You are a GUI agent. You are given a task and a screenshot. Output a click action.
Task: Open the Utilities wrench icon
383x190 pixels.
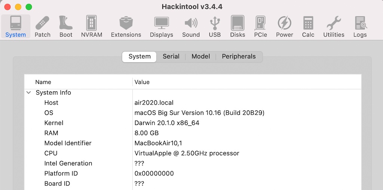point(334,27)
